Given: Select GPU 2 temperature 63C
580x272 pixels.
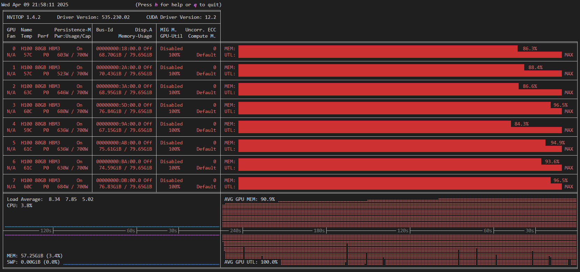Looking at the screenshot, I should point(28,92).
